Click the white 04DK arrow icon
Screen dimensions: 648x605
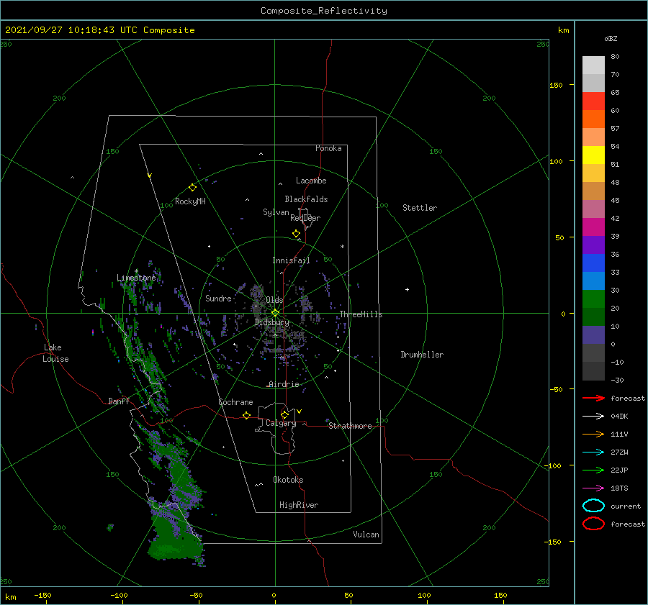[593, 417]
